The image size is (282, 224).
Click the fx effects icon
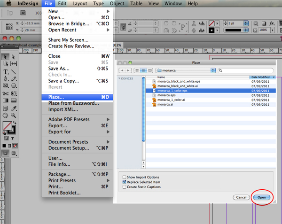272,23
